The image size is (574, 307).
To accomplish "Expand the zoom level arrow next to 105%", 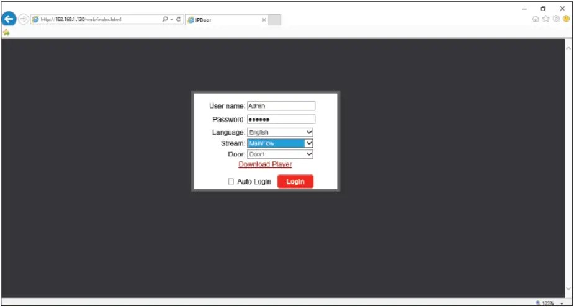I will click(562, 303).
